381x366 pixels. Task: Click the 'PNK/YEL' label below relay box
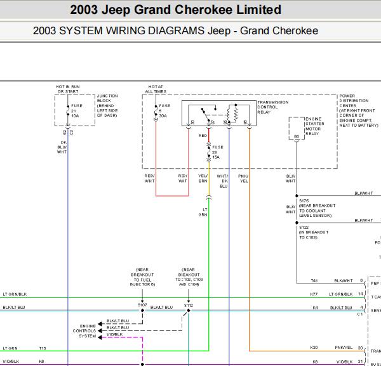pos(243,179)
